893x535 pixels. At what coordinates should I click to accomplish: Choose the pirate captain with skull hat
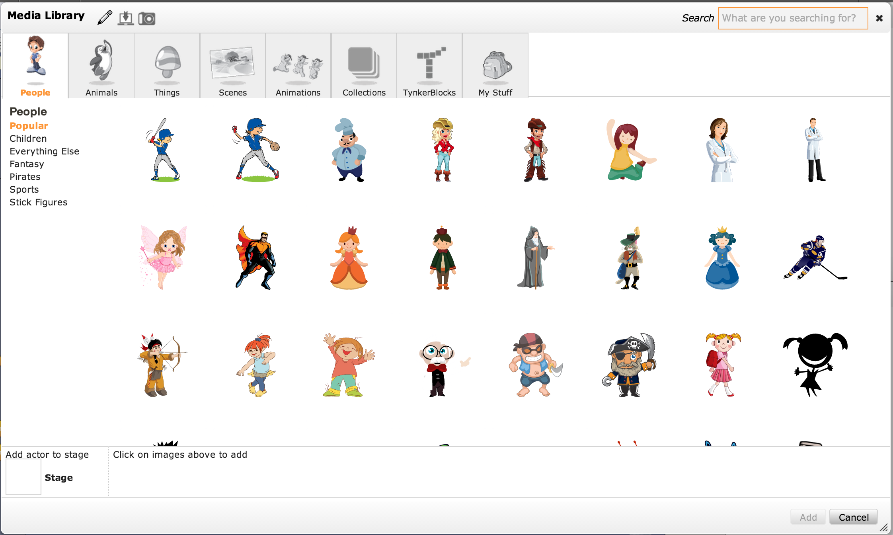(x=629, y=365)
